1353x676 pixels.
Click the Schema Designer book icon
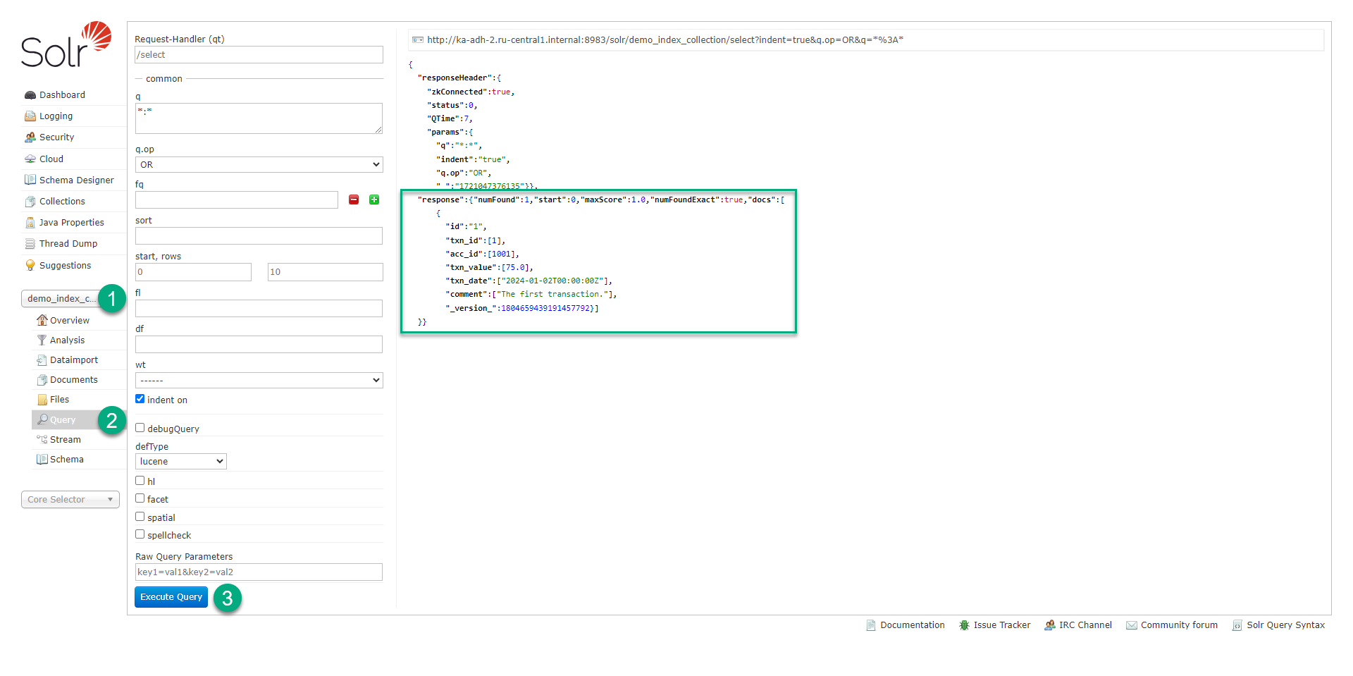coord(30,180)
